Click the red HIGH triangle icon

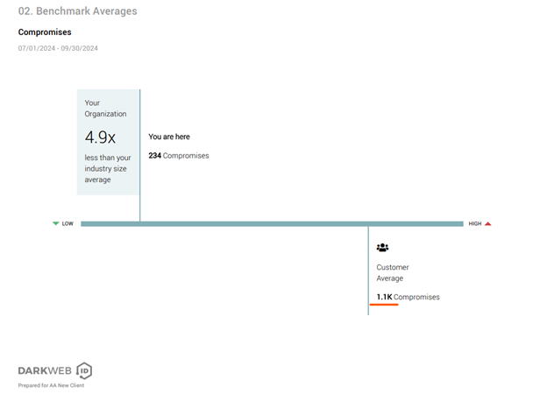(x=488, y=224)
